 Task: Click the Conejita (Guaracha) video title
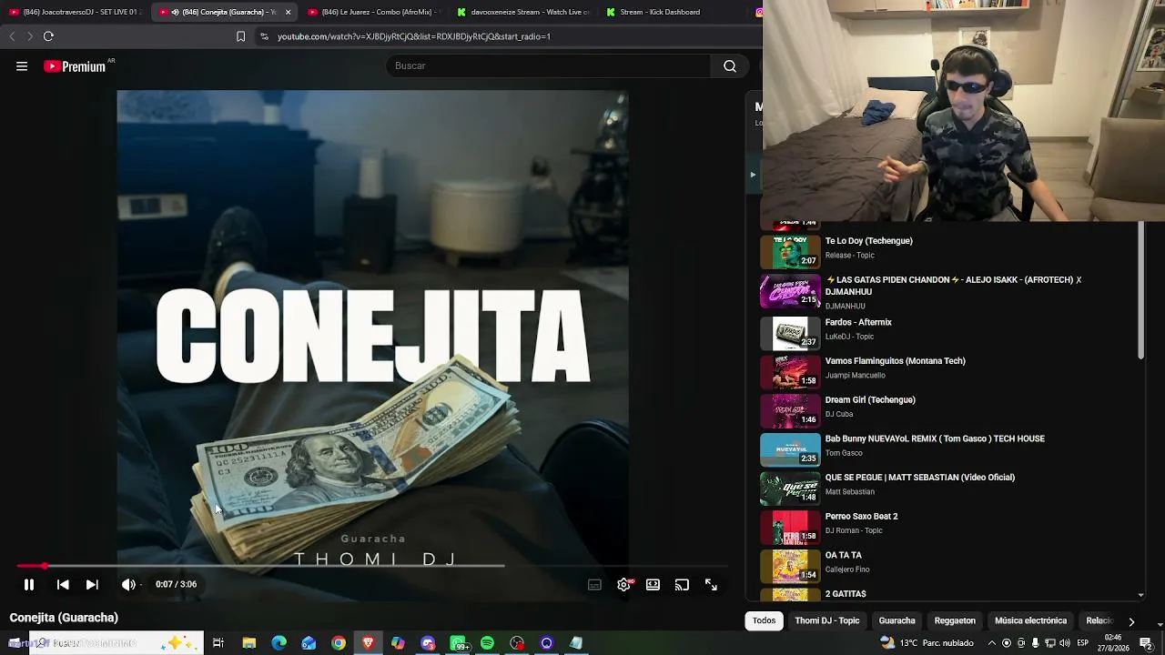(64, 618)
